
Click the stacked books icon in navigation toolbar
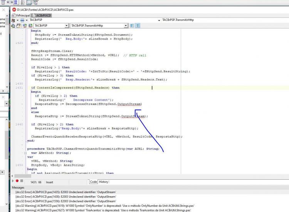pos(13,20)
